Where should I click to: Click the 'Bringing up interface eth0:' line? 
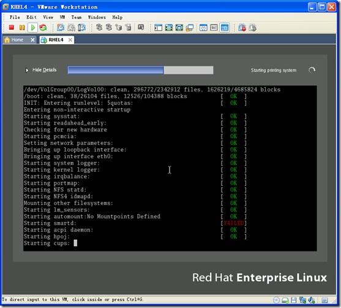tap(69, 156)
